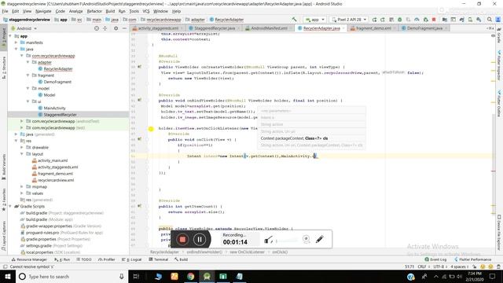Toggle the Favorites side panel

tap(3, 200)
